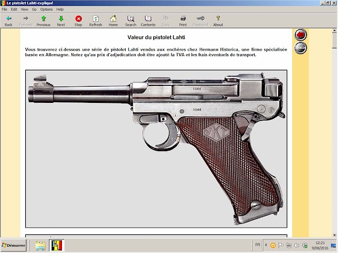
Task: Open the Home toolbar icon
Action: click(x=113, y=19)
